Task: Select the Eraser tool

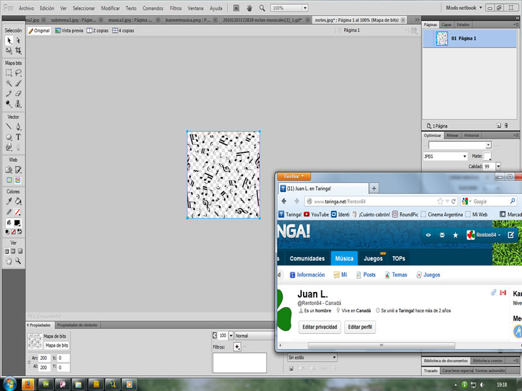Action: pyautogui.click(x=18, y=94)
